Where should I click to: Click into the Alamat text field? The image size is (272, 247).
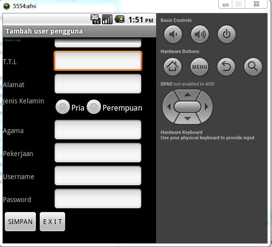98,84
